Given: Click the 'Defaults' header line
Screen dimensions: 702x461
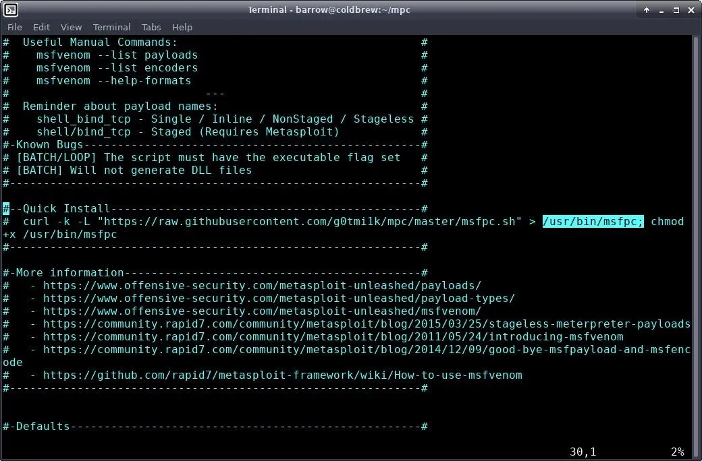Looking at the screenshot, I should click(215, 427).
